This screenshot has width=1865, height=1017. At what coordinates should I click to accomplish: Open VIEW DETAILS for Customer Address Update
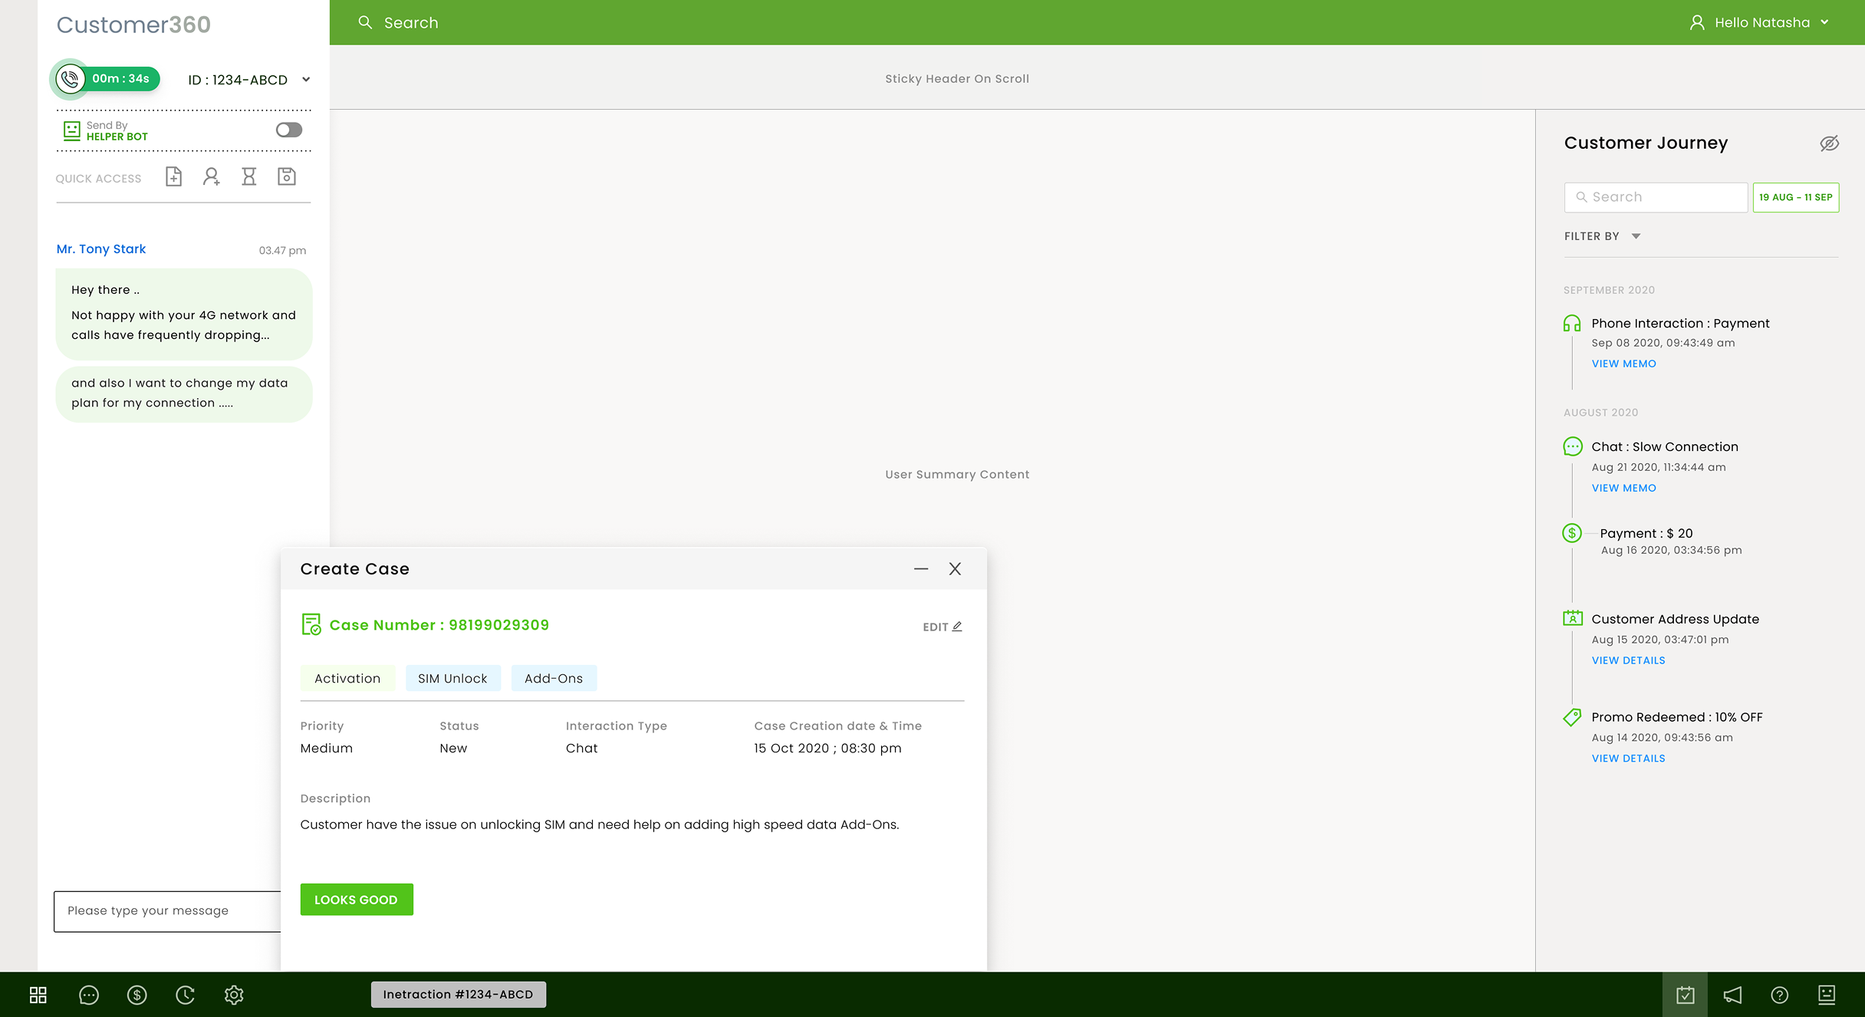(x=1629, y=660)
